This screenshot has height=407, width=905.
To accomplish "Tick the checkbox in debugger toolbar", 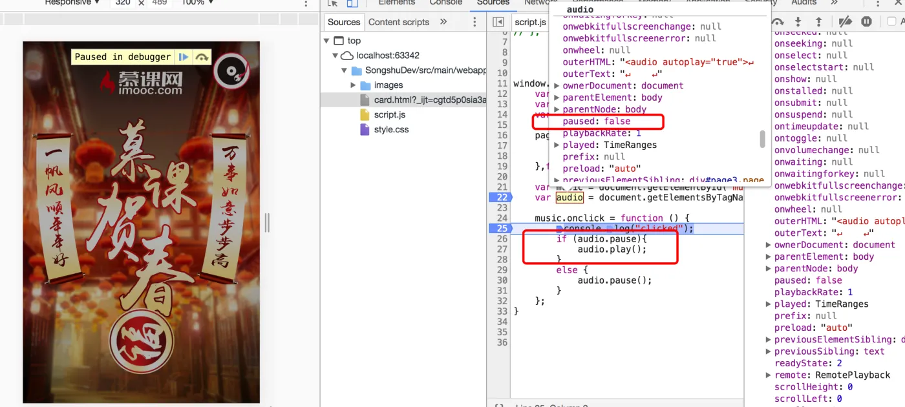I will (x=892, y=22).
